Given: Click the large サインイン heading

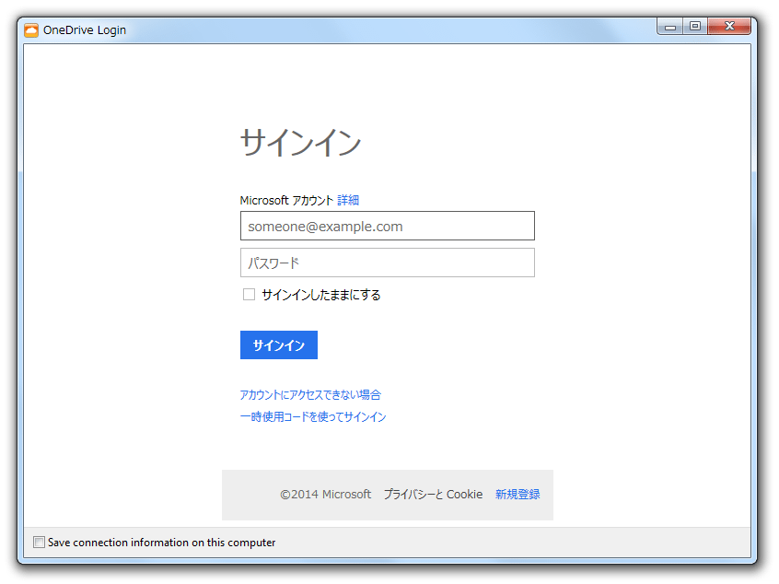Looking at the screenshot, I should [300, 143].
